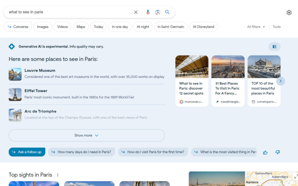Start voice search with the microphone icon

[148, 12]
